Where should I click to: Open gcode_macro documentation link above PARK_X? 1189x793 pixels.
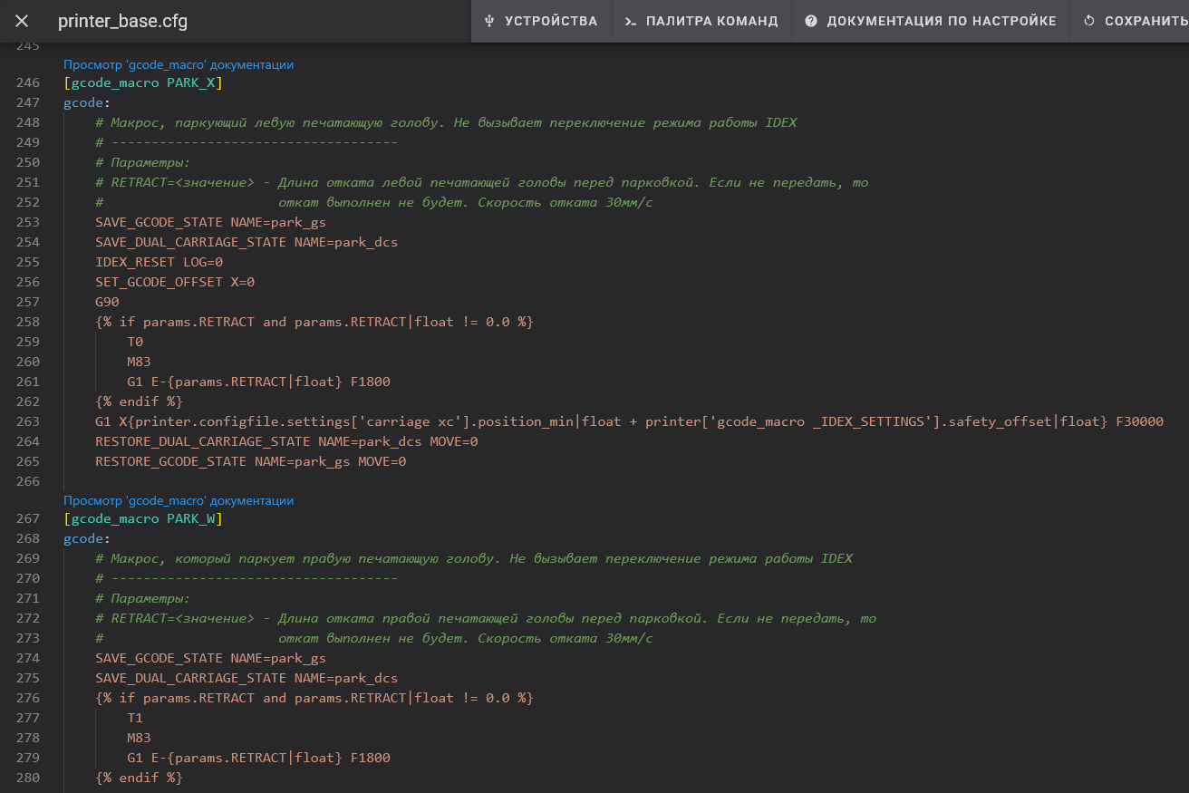179,64
